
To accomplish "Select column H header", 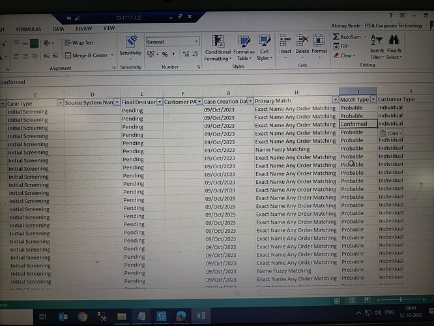I will click(296, 92).
